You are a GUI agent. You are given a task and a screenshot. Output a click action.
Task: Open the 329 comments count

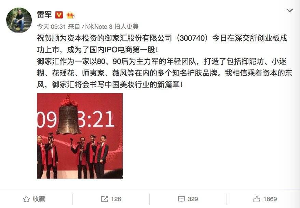(x=193, y=199)
